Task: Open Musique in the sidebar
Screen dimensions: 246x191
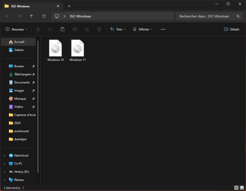Action: pos(18,99)
